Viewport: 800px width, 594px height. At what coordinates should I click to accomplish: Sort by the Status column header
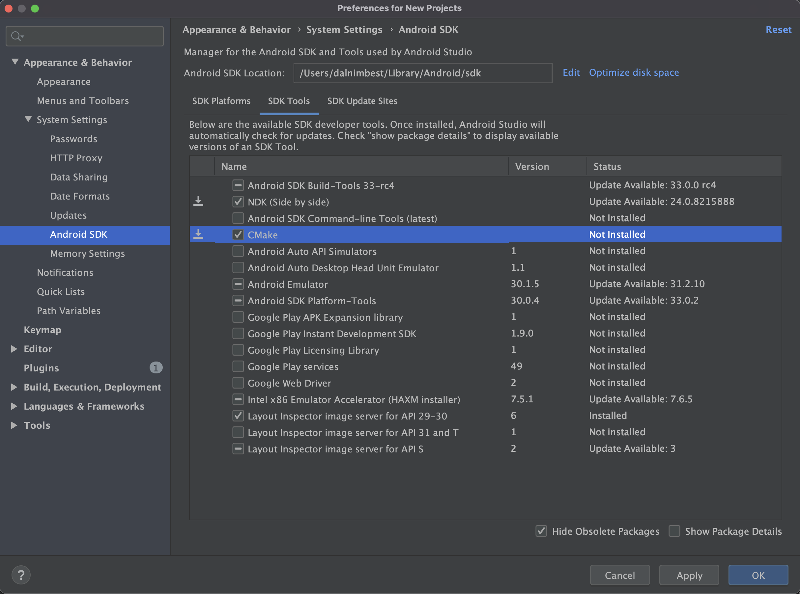coord(684,167)
